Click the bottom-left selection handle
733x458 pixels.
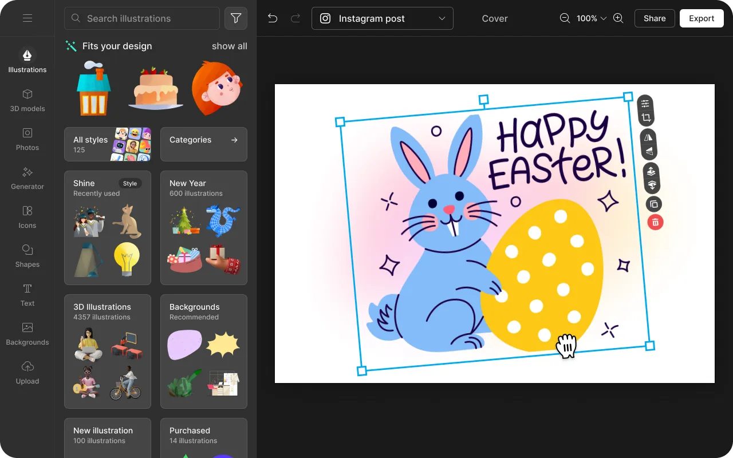pyautogui.click(x=361, y=370)
